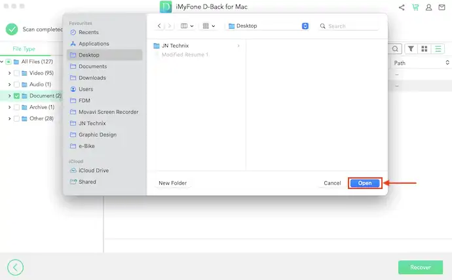Image resolution: width=452 pixels, height=280 pixels.
Task: Click the share icon in title bar
Action: pyautogui.click(x=402, y=7)
